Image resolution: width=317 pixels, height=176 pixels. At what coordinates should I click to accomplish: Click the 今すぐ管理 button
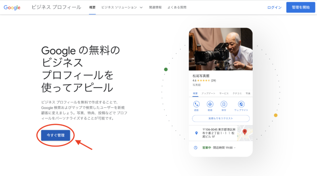tap(55, 135)
